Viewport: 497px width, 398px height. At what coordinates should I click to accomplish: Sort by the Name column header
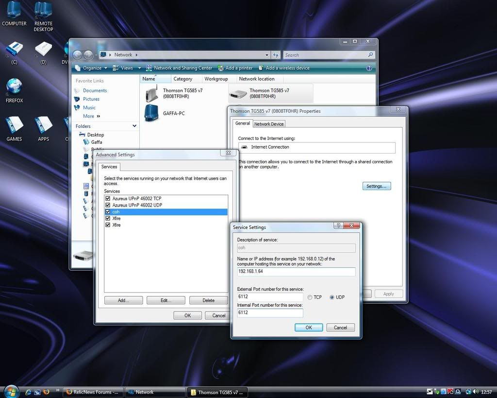pos(155,79)
